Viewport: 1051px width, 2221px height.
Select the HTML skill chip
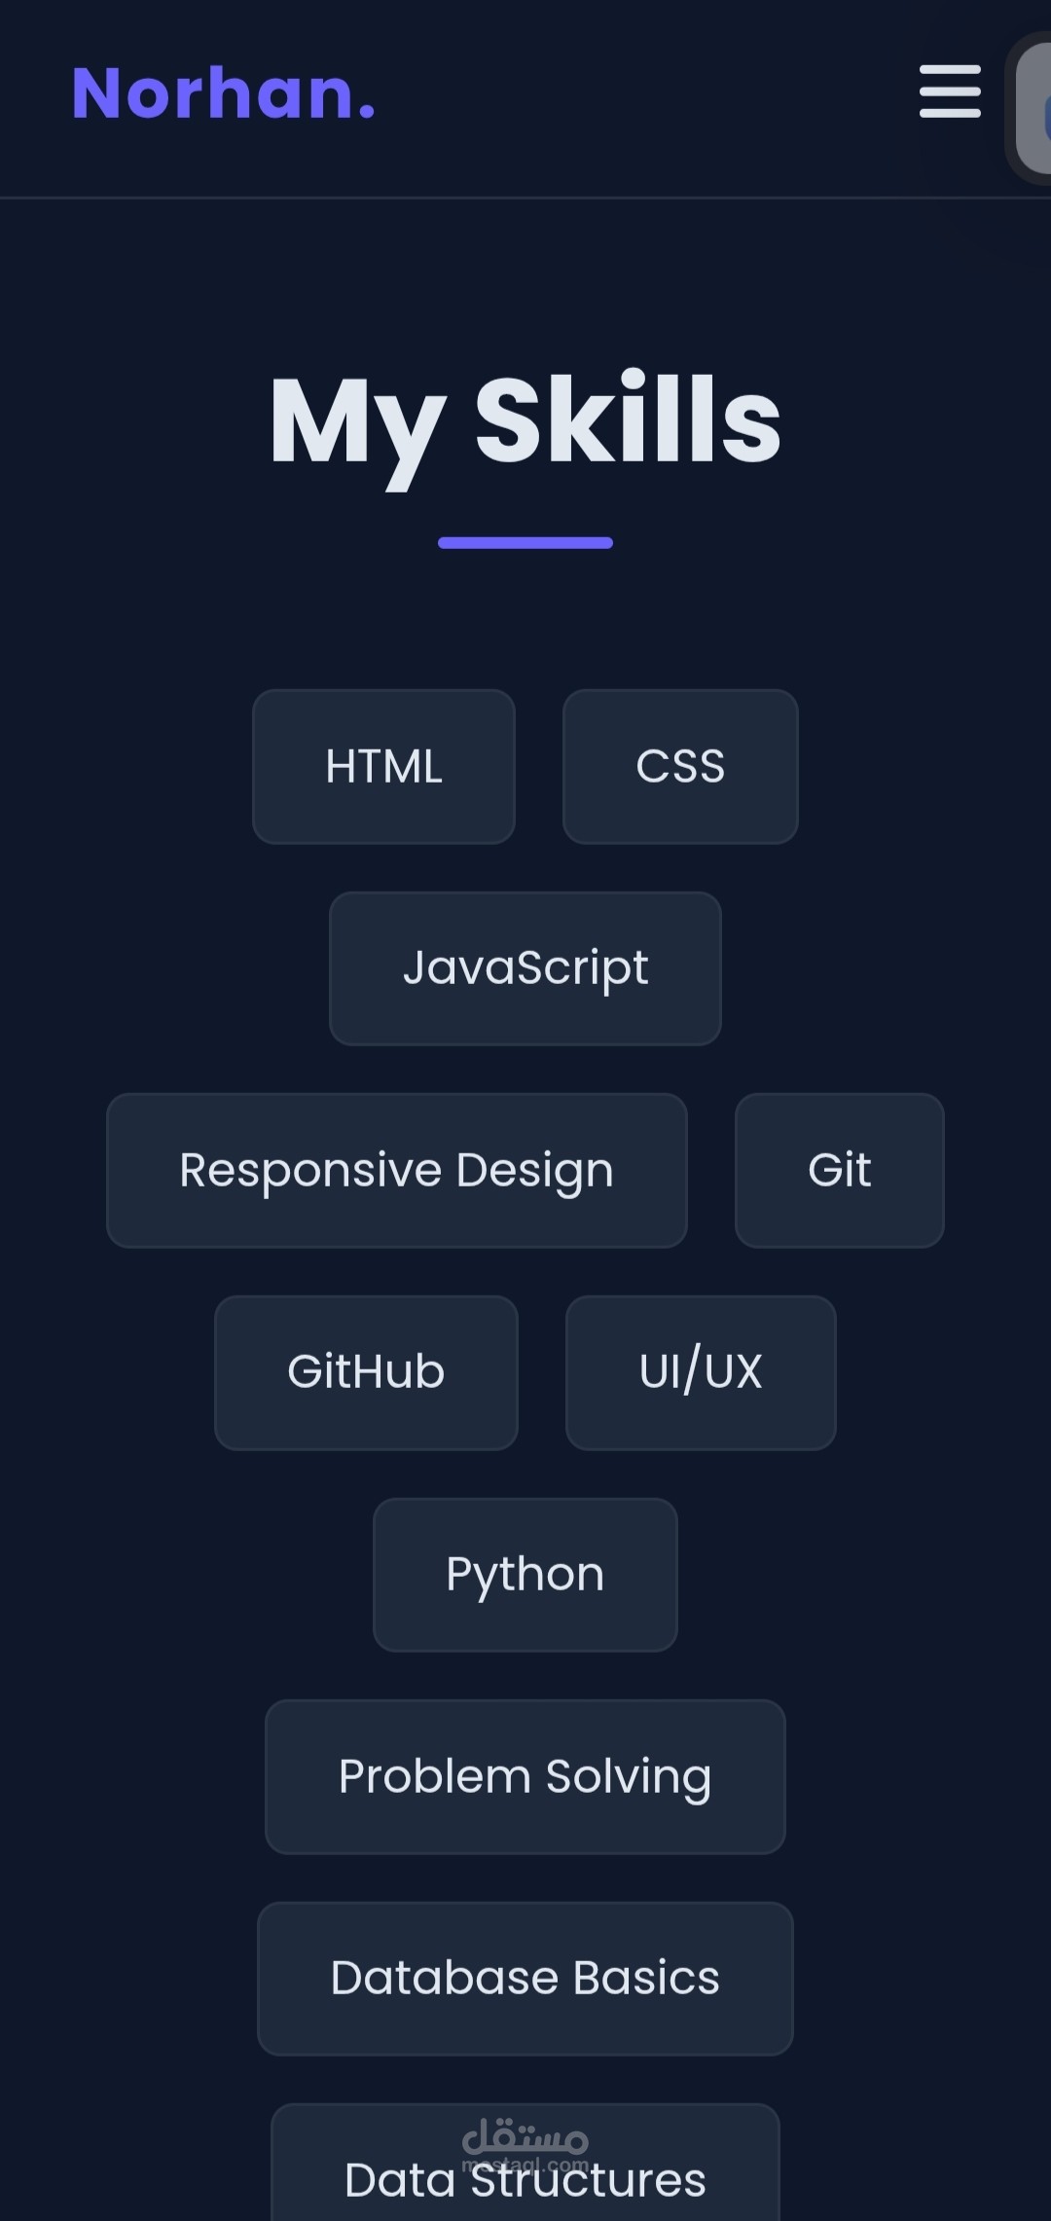coord(383,767)
